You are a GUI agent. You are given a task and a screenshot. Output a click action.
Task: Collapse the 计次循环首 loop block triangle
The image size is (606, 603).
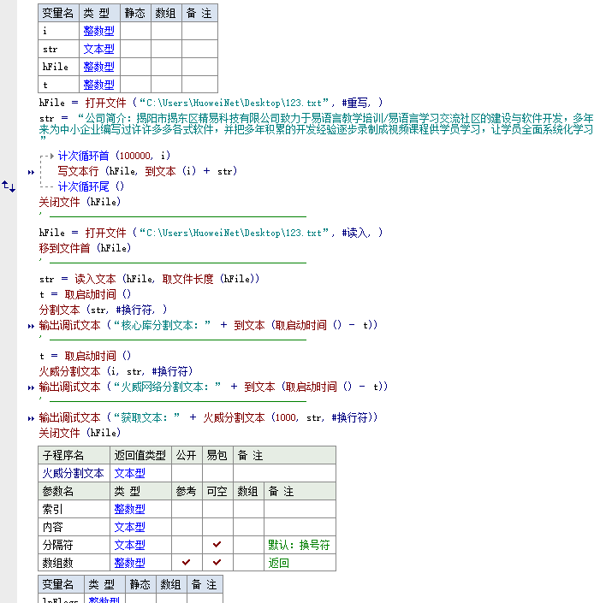[x=52, y=156]
